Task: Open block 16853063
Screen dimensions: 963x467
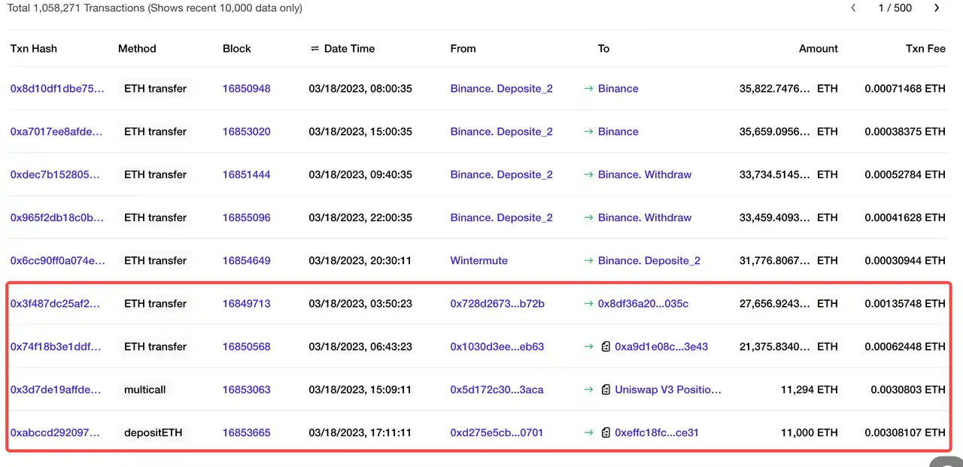Action: click(247, 390)
